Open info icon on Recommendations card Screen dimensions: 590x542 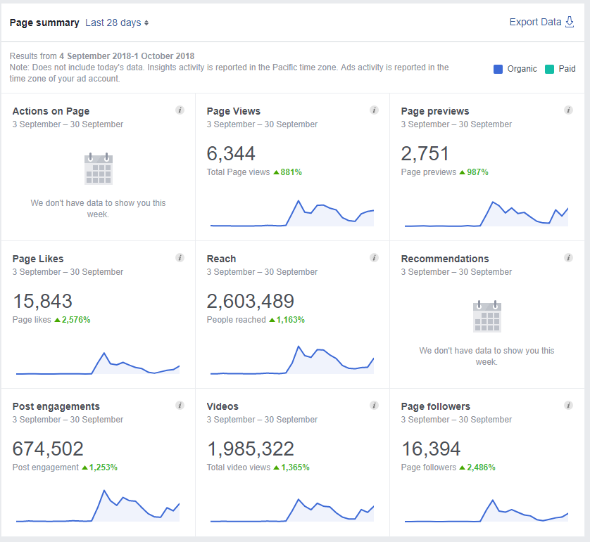569,258
